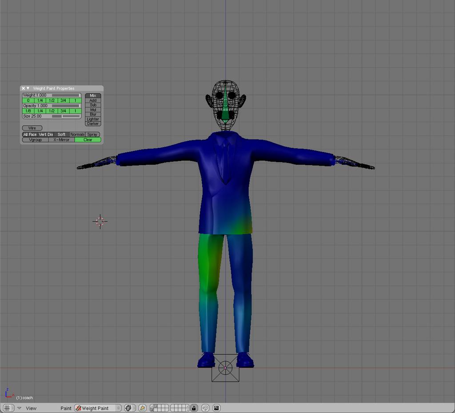The width and height of the screenshot is (455, 413).
Task: Set opacity preset to 1/8
Action: tap(28, 111)
